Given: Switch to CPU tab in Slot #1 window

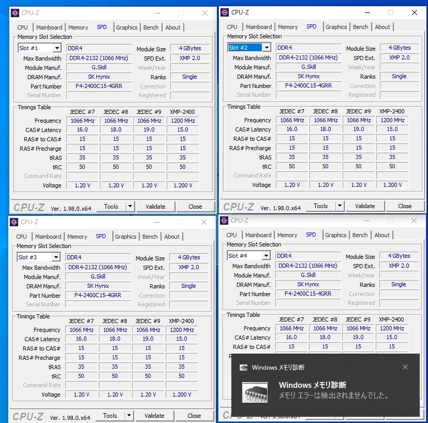Looking at the screenshot, I should tap(22, 27).
